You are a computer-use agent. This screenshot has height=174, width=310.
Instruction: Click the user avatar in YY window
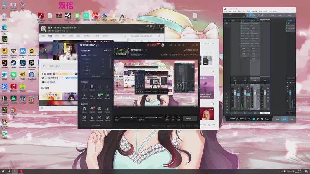pos(43,29)
